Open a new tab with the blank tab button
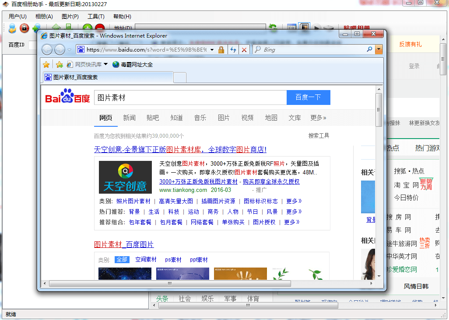 pyautogui.click(x=180, y=77)
